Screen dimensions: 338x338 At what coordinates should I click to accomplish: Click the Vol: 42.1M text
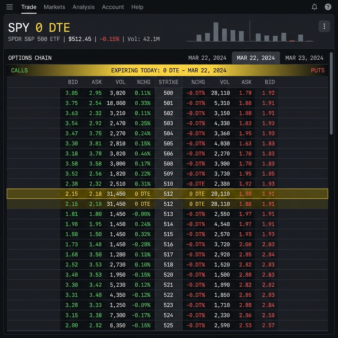click(143, 39)
